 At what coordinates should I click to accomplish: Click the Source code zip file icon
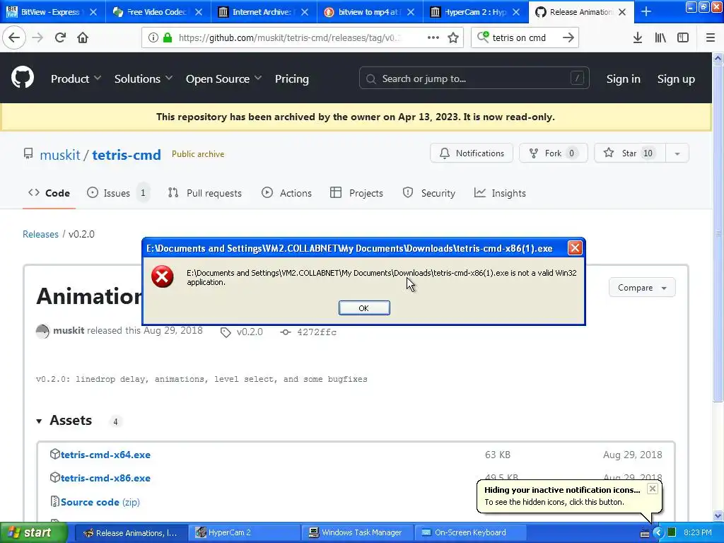[x=54, y=501]
